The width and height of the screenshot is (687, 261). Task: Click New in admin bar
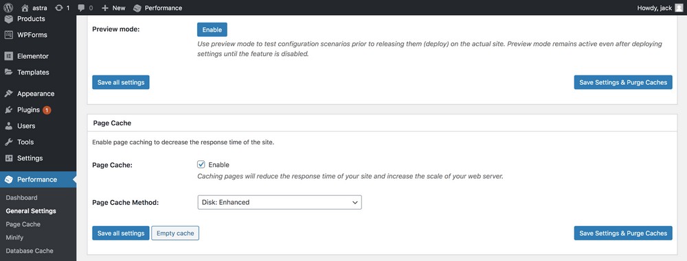click(x=119, y=8)
